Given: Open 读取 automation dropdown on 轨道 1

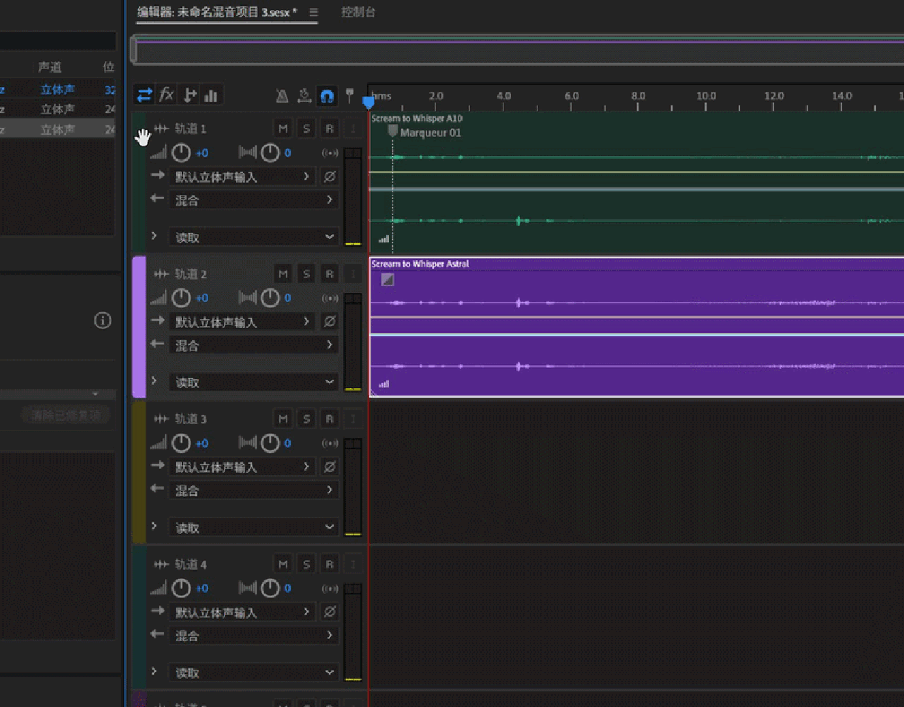Looking at the screenshot, I should pos(253,238).
